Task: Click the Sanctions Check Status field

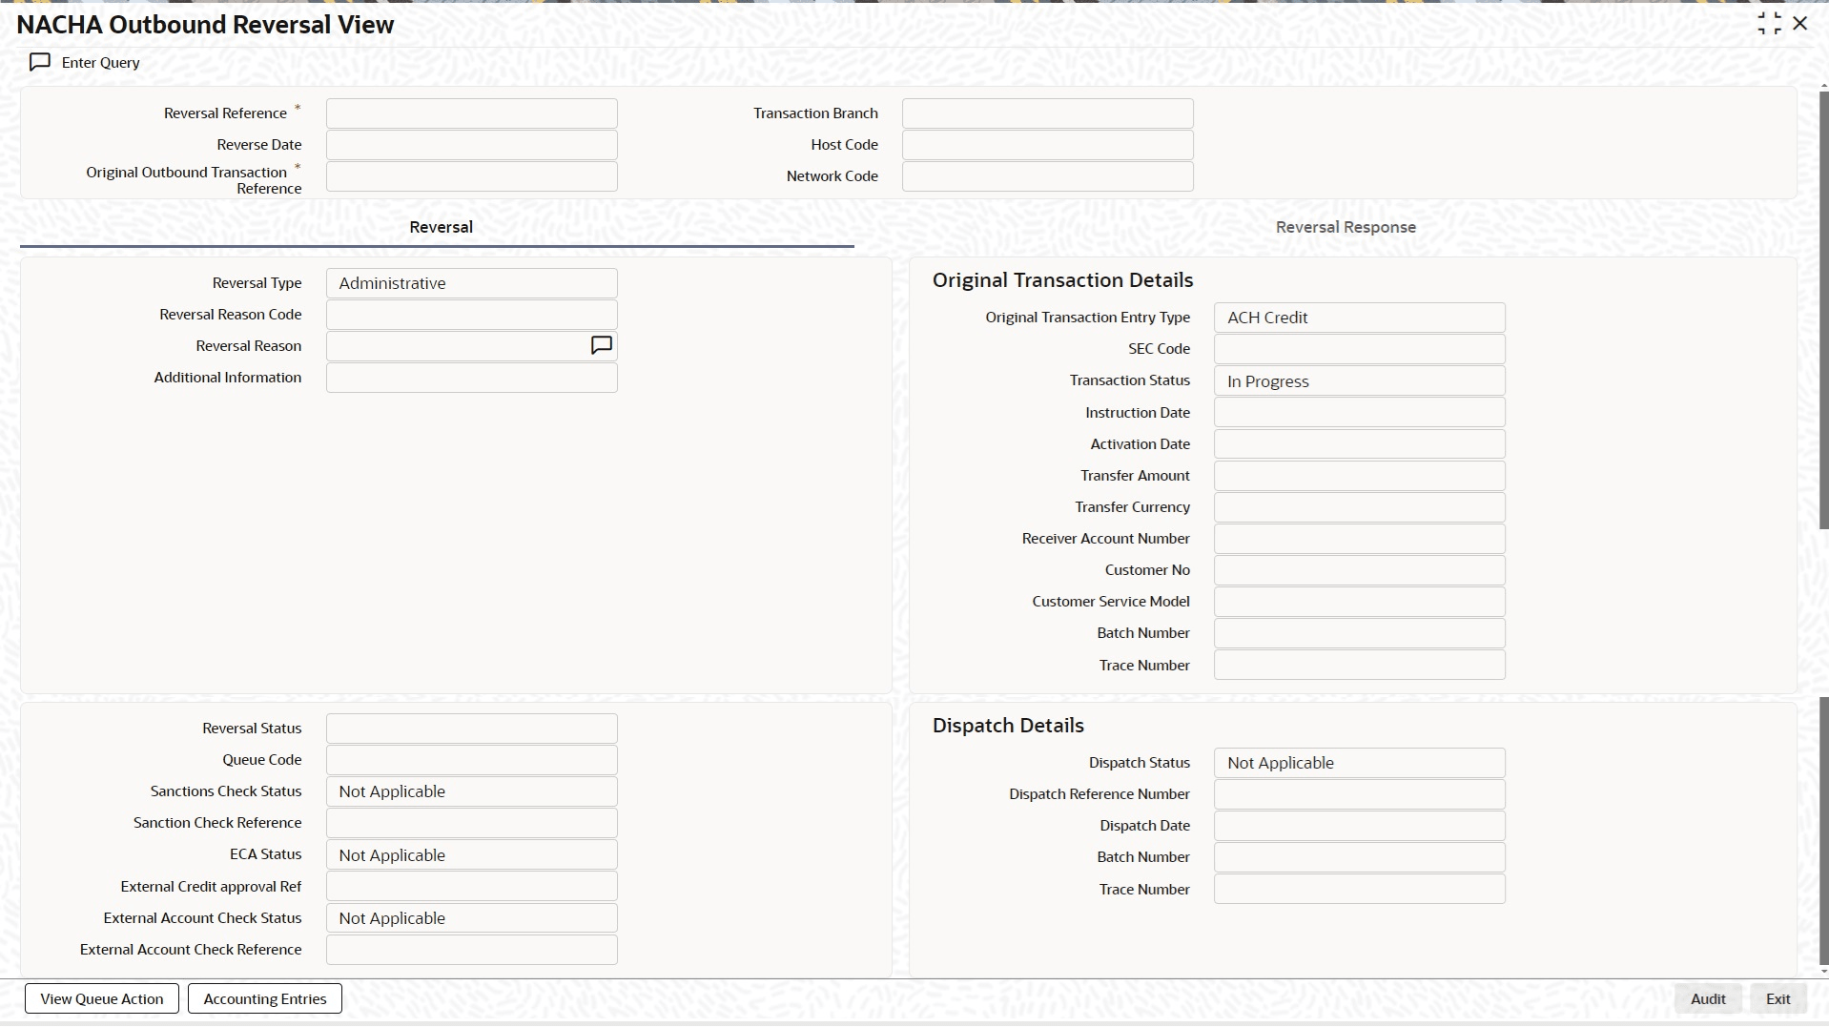Action: pyautogui.click(x=472, y=791)
